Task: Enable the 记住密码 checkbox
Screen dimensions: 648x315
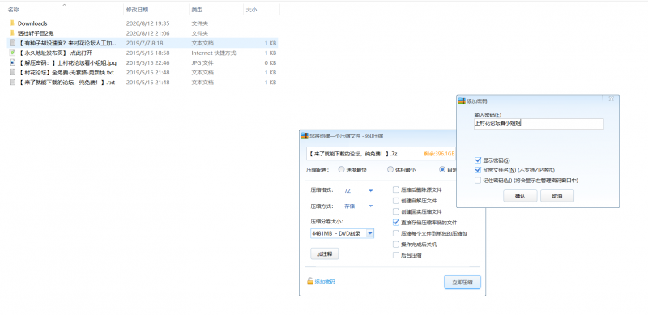Action: coord(478,181)
